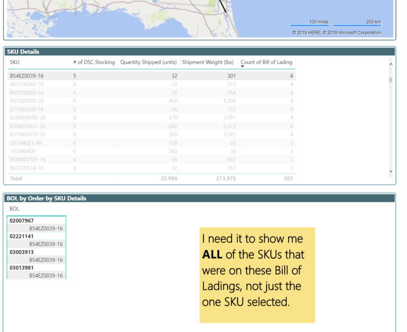
Task: Sort by Quantity Shipped (units) column
Action: coord(148,62)
